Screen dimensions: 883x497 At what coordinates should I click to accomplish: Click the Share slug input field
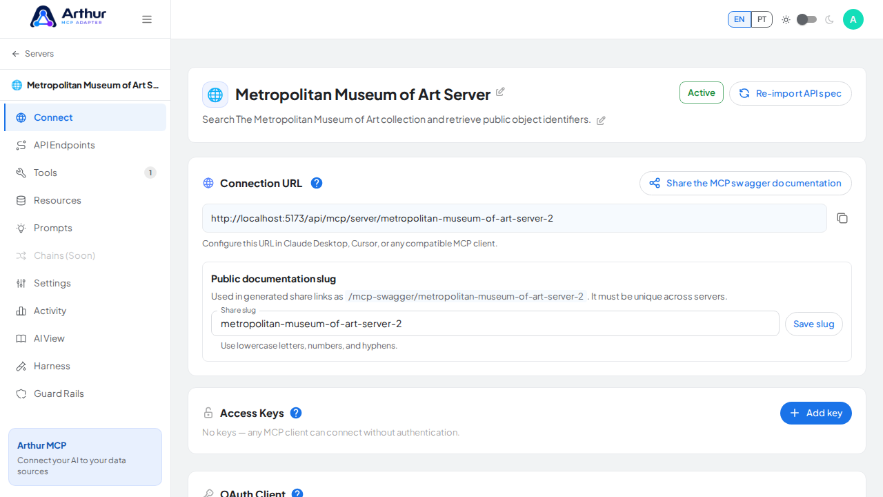click(495, 323)
